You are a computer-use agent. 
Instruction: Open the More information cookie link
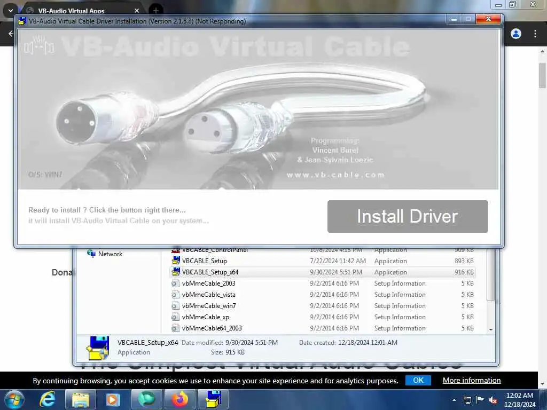[472, 380]
